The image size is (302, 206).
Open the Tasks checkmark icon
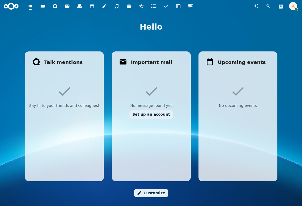coord(166,6)
